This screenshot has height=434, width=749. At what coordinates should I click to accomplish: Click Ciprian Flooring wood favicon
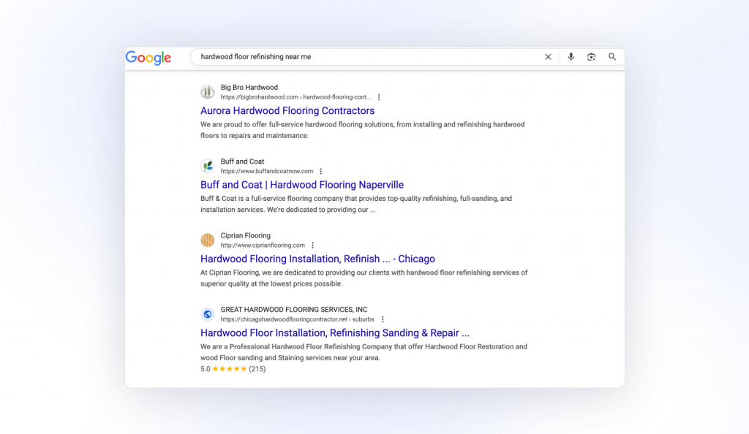[x=207, y=240]
